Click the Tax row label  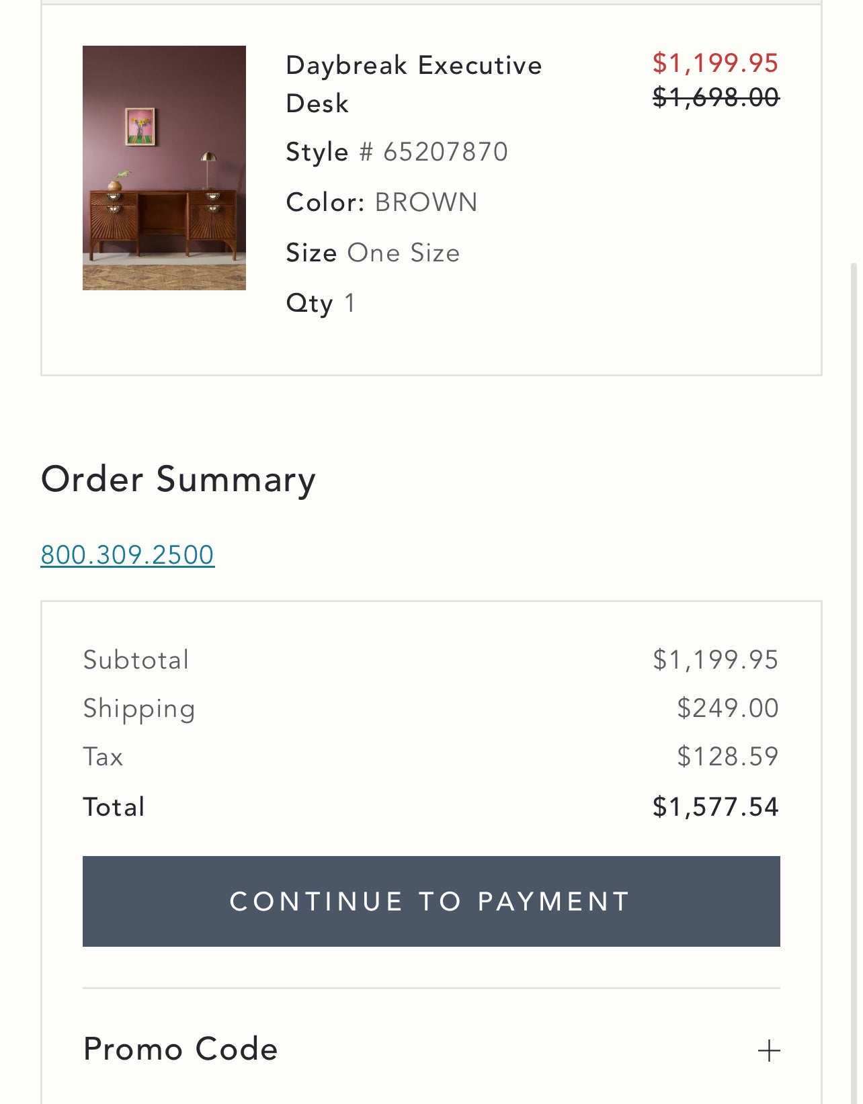click(103, 757)
